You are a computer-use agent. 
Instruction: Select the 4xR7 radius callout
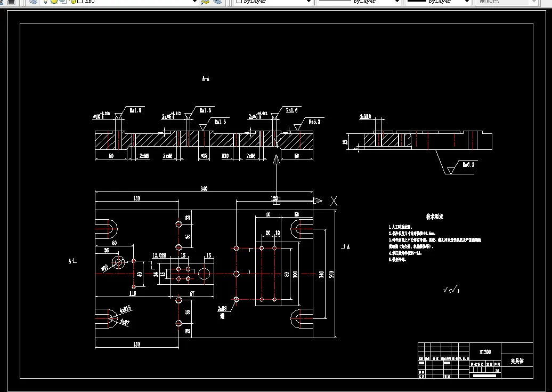[x=125, y=322]
